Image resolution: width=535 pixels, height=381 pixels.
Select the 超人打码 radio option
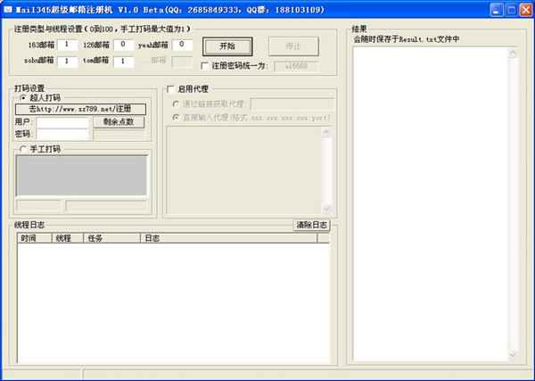23,97
